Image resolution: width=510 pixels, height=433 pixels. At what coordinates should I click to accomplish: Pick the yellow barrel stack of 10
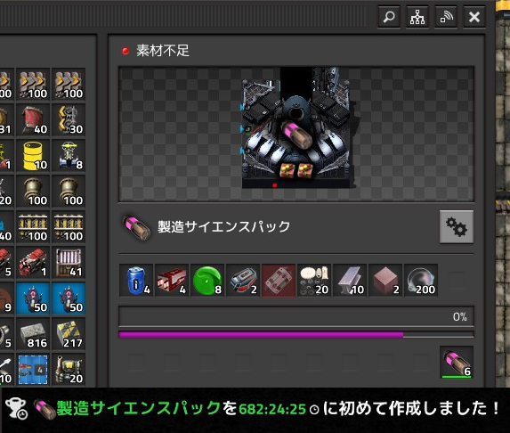point(33,156)
